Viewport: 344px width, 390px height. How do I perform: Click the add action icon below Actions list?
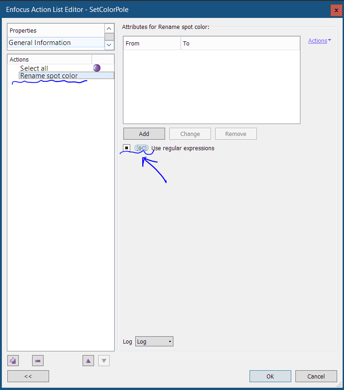[13, 361]
